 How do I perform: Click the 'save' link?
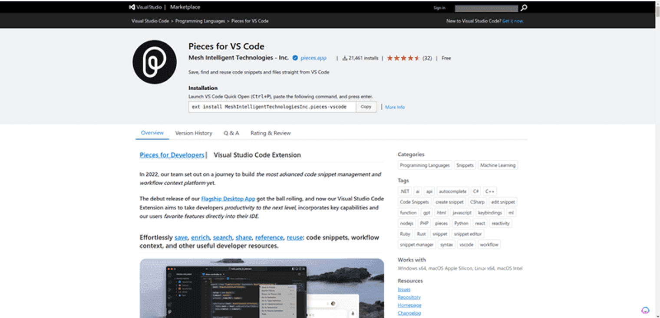[x=181, y=237]
